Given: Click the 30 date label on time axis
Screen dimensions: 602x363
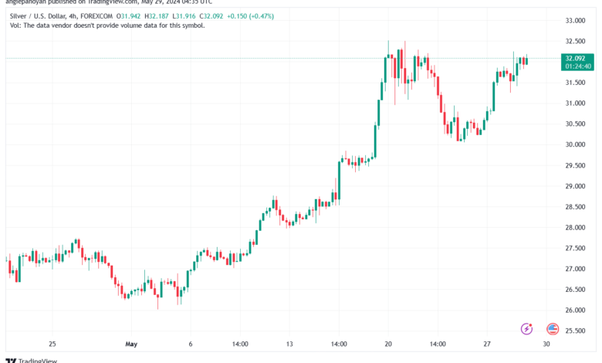Looking at the screenshot, I should pyautogui.click(x=546, y=344).
